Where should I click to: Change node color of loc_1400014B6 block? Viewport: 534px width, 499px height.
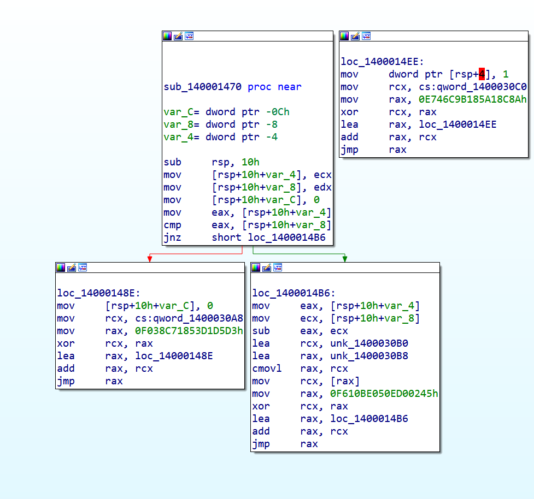pos(256,268)
